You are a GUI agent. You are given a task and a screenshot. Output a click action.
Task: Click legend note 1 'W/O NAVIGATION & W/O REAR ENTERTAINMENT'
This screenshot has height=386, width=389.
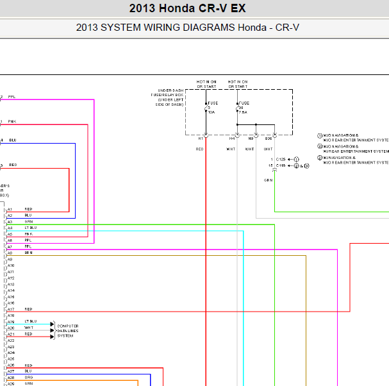(353, 138)
